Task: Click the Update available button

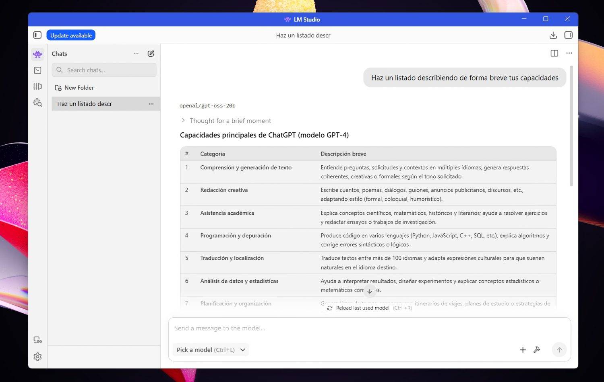Action: point(71,35)
